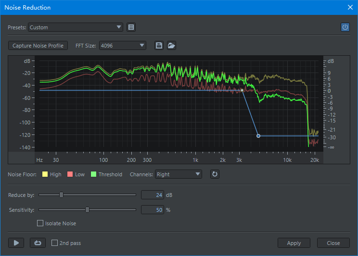Click the Capture Noise Profile button

click(38, 46)
